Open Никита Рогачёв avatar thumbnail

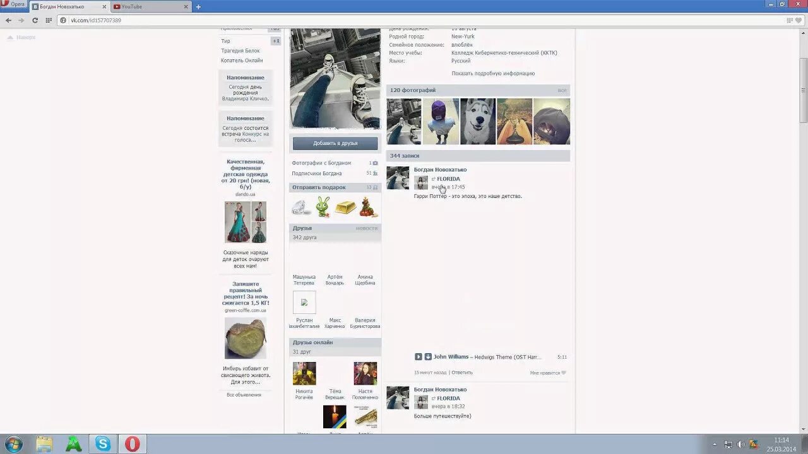(304, 373)
